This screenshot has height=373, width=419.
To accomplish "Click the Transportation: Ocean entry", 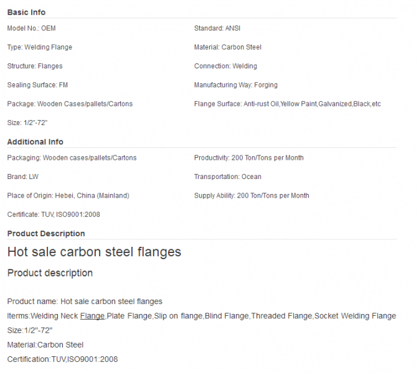I will pyautogui.click(x=228, y=177).
